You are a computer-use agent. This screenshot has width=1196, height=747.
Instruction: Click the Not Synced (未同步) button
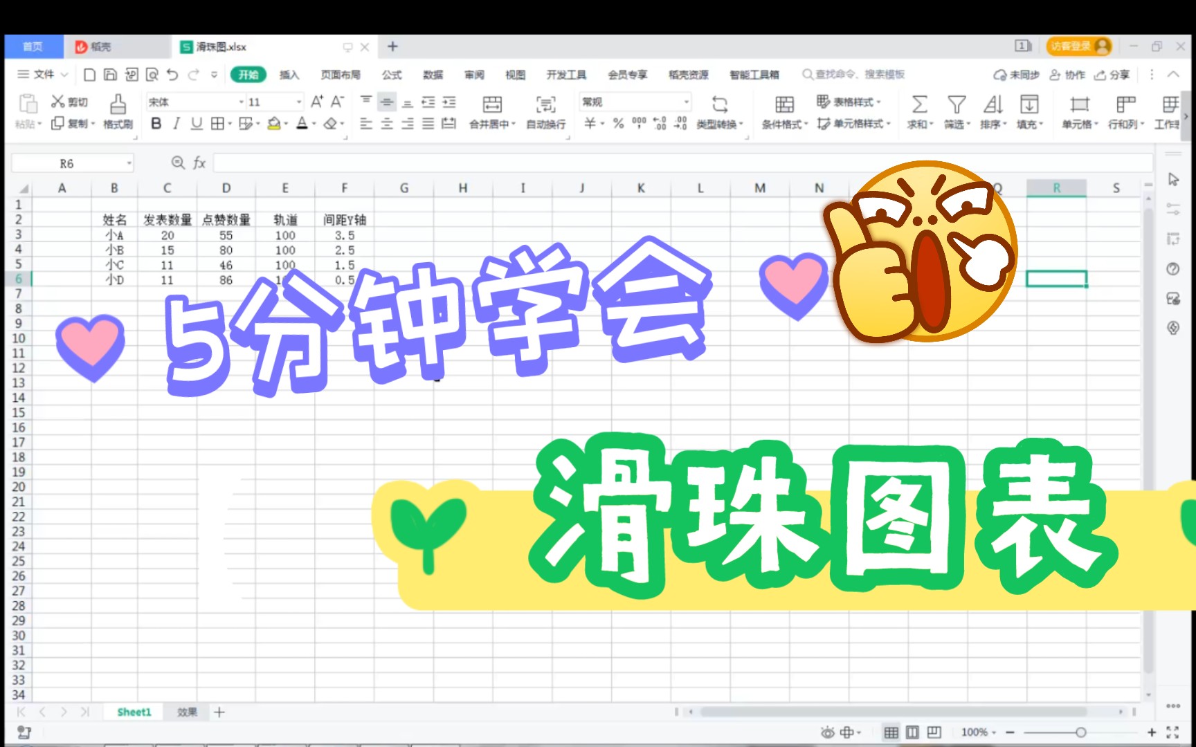[x=1016, y=75]
